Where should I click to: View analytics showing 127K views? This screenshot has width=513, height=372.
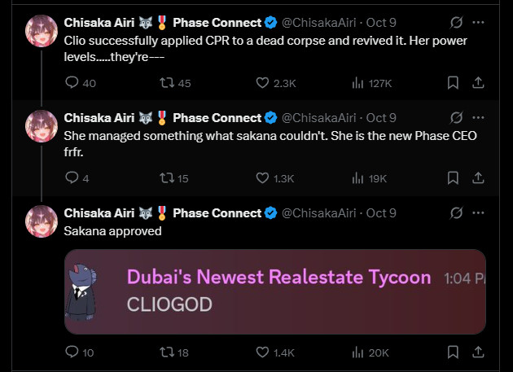[357, 83]
